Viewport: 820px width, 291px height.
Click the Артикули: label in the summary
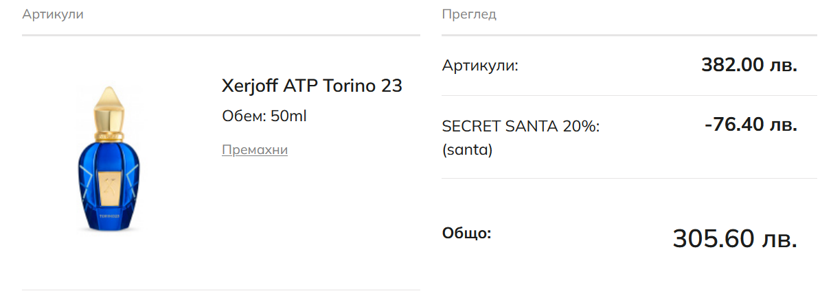(480, 66)
